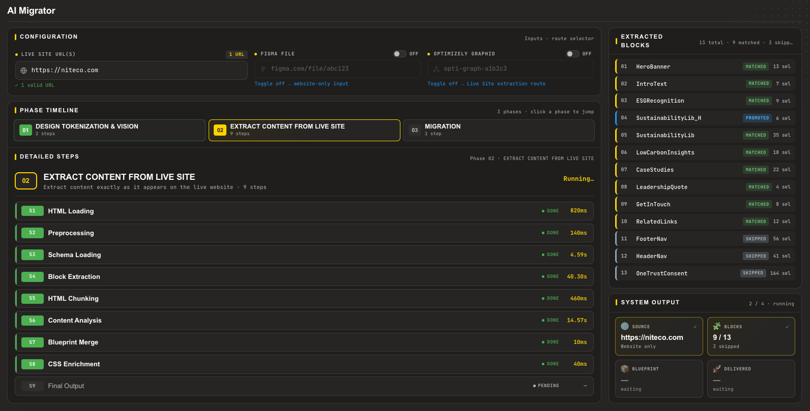
Task: Click the MATCHED badge on HeroBanner
Action: pyautogui.click(x=756, y=67)
